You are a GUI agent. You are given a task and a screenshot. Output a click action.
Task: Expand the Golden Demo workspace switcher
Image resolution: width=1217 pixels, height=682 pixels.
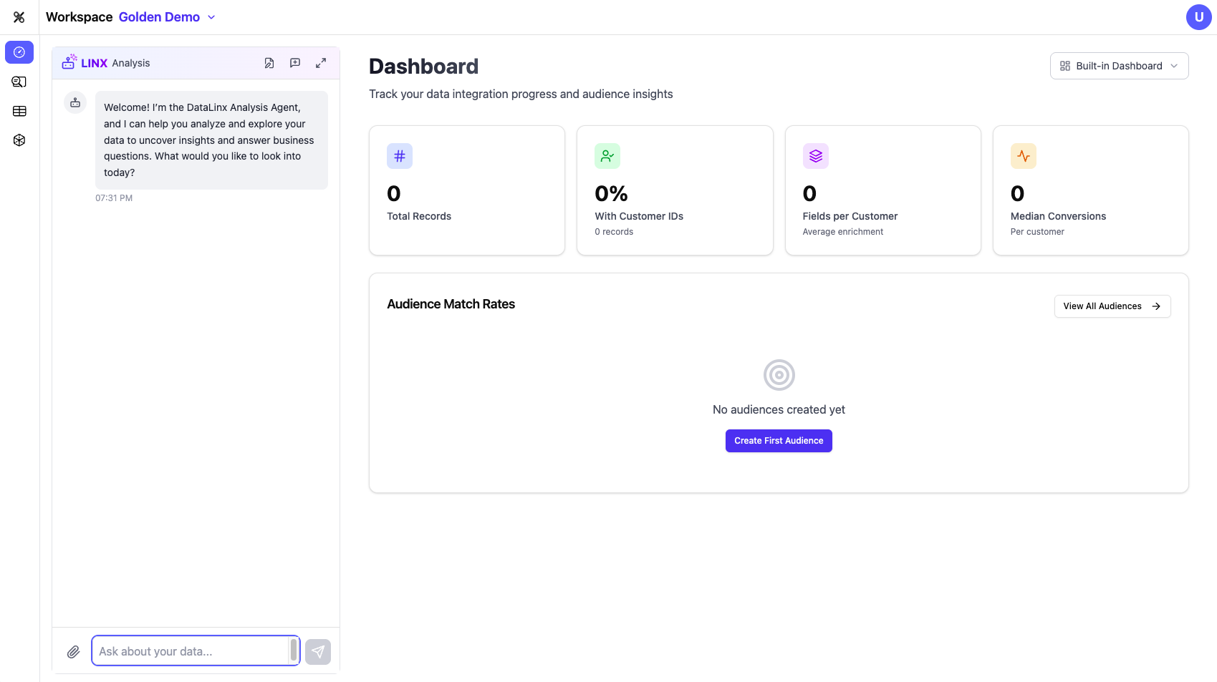[166, 16]
